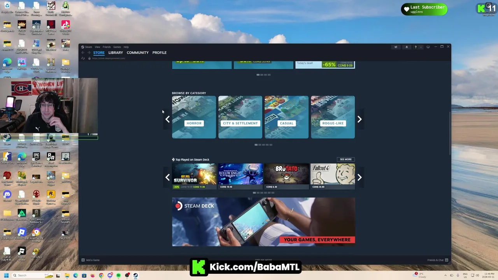Image resolution: width=498 pixels, height=280 pixels.
Task: Open the Steam Deck promotional banner
Action: click(263, 222)
